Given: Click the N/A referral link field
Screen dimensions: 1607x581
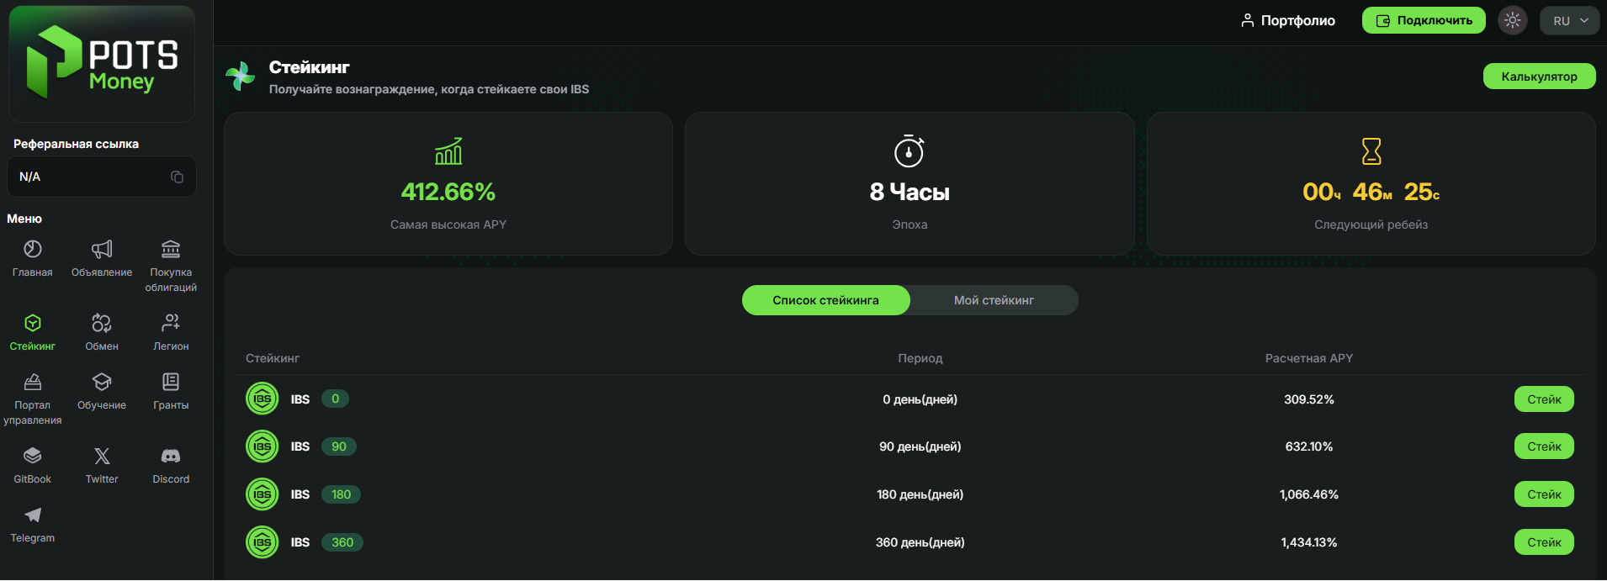Looking at the screenshot, I should pyautogui.click(x=102, y=177).
